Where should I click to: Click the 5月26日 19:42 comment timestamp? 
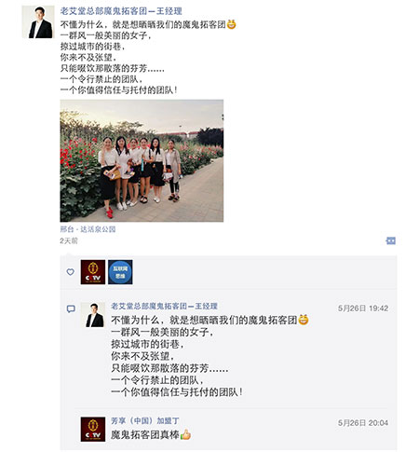[x=363, y=308]
